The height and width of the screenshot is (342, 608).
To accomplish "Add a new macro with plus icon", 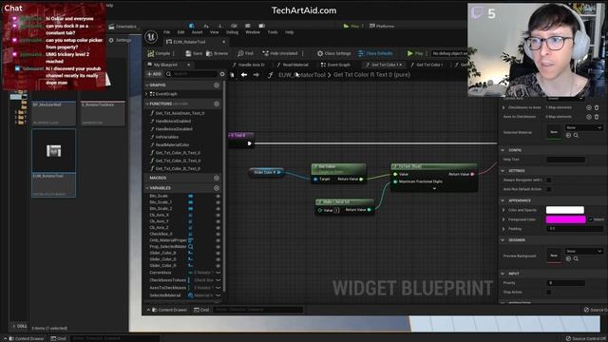I will (x=217, y=178).
